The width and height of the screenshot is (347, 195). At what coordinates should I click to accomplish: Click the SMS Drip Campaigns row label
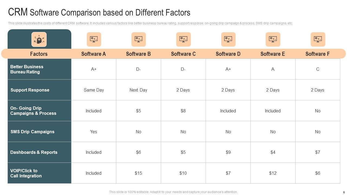pos(32,132)
